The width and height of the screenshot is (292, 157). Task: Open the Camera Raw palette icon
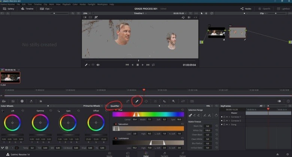(x=4, y=101)
